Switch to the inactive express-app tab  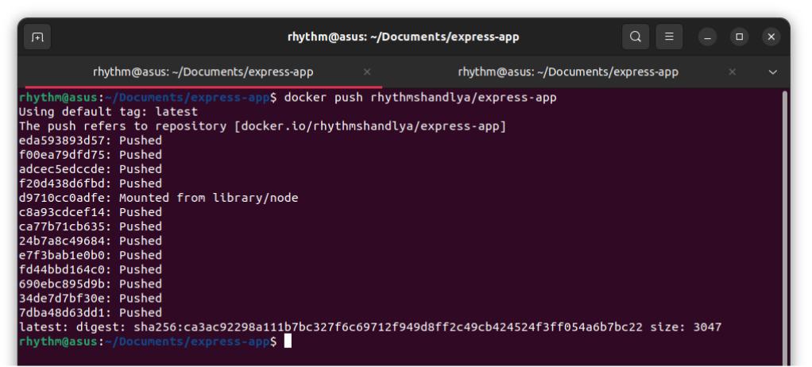568,71
